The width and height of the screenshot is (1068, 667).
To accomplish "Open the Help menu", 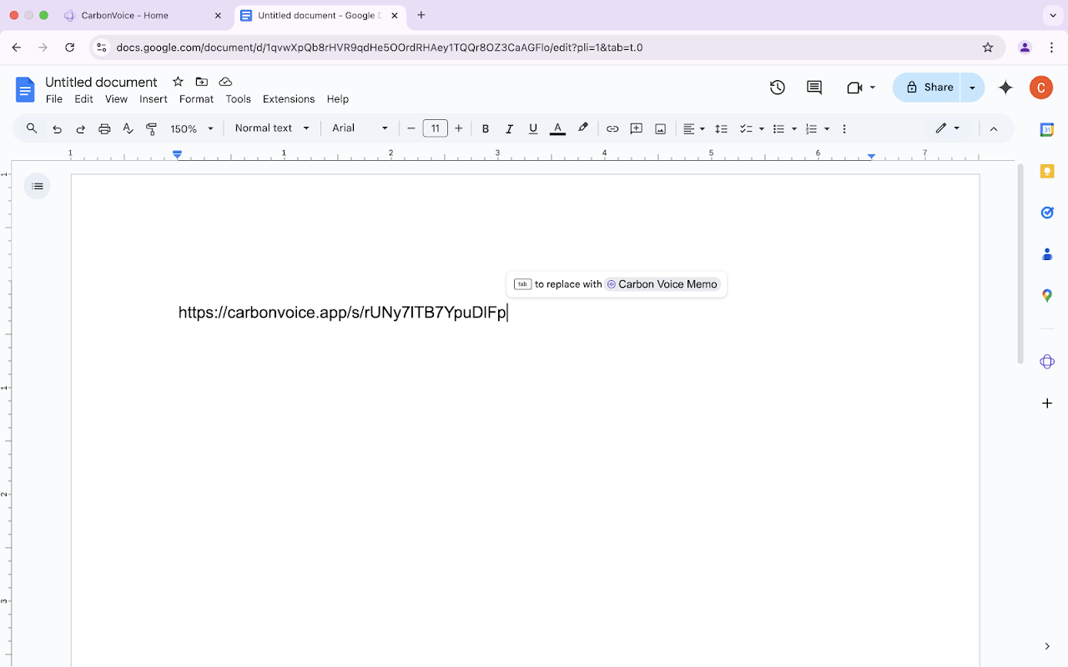I will [338, 99].
